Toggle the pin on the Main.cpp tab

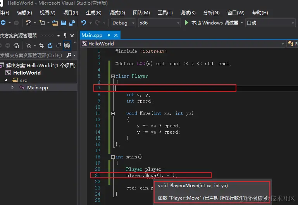point(109,35)
